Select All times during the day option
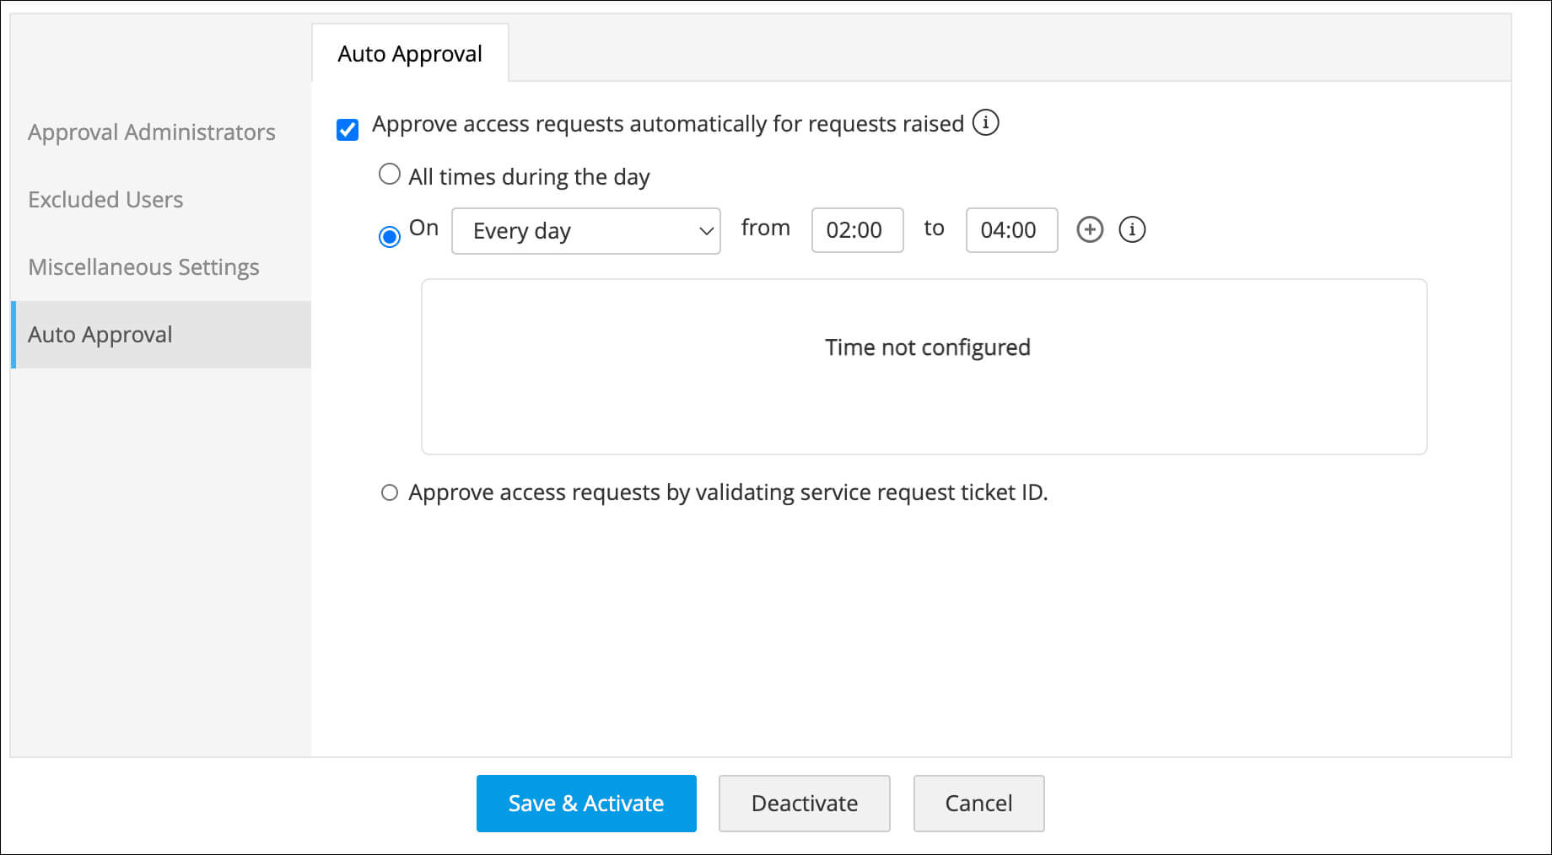The image size is (1552, 855). tap(390, 175)
